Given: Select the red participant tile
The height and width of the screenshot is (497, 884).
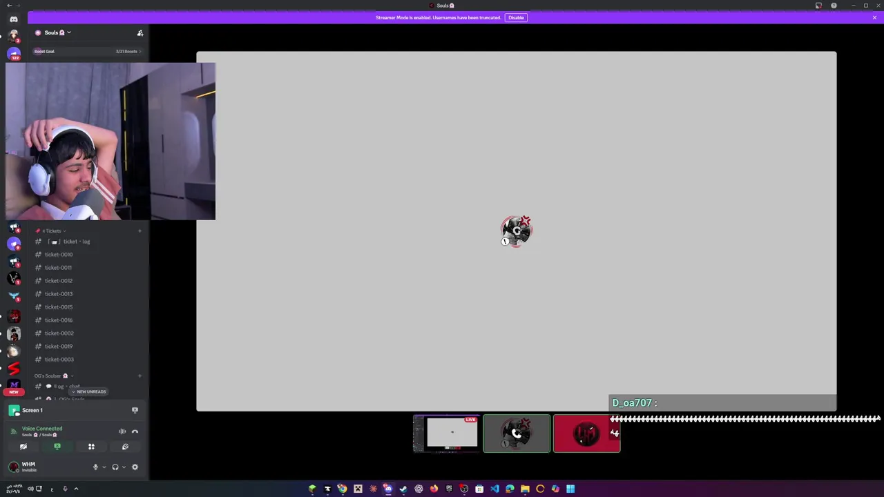Looking at the screenshot, I should tap(586, 433).
